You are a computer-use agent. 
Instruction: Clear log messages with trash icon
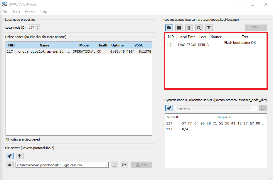[x=189, y=27]
